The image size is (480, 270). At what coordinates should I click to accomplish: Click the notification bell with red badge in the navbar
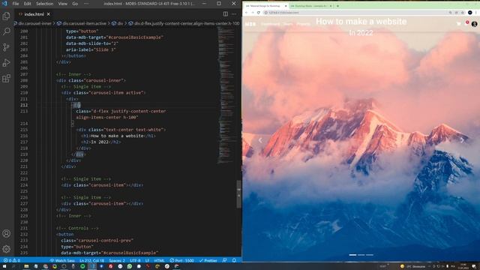(x=466, y=23)
